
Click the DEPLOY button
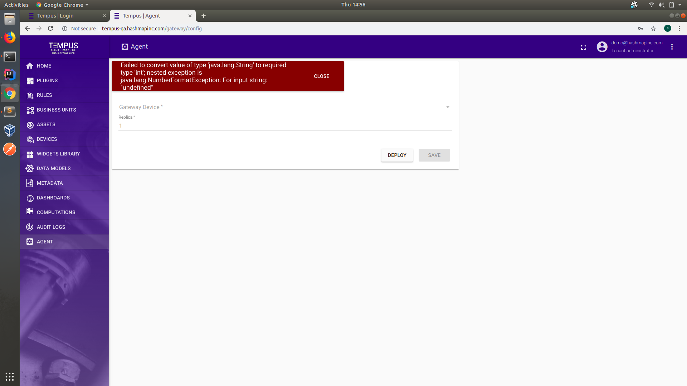[x=397, y=155]
